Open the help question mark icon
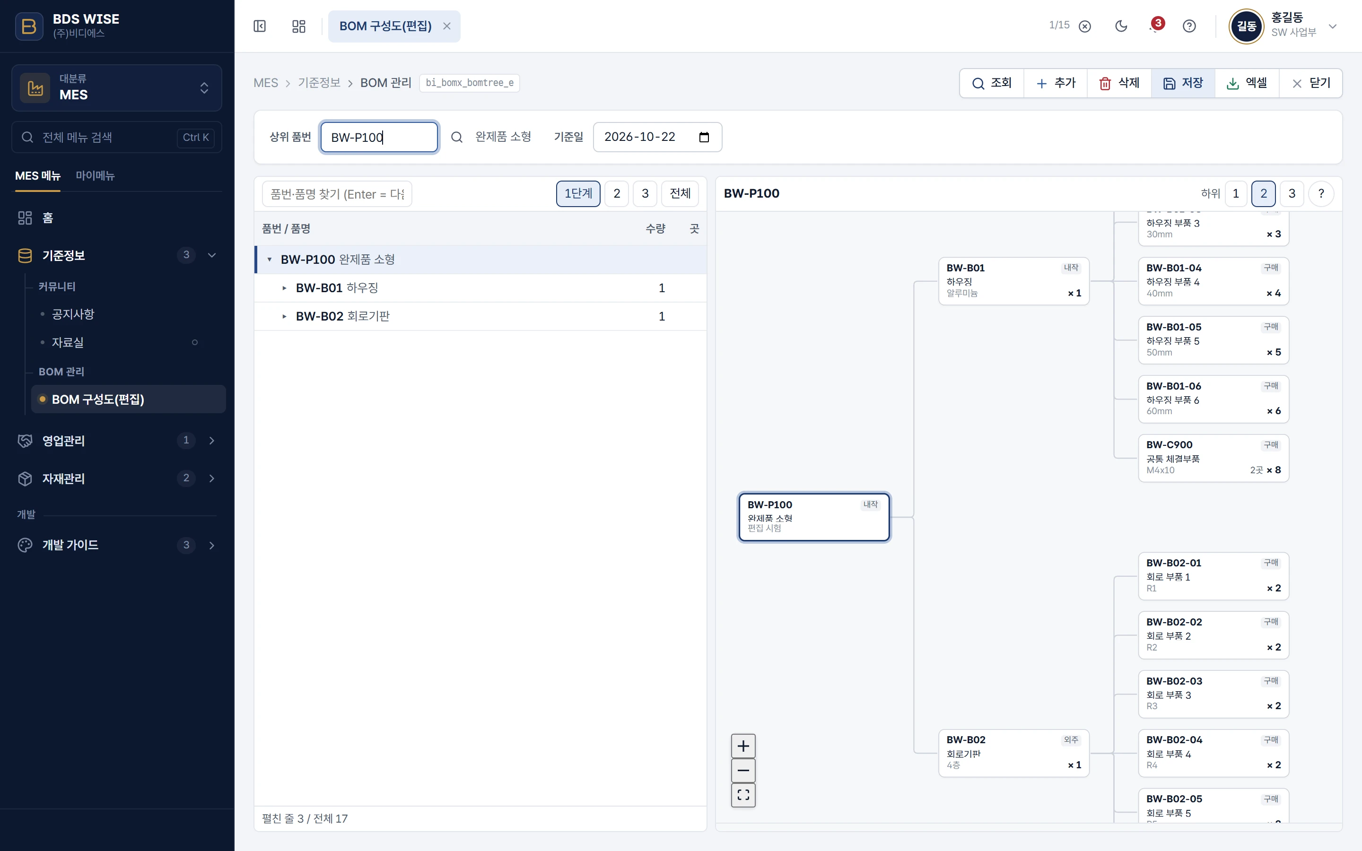1362x851 pixels. click(1189, 26)
